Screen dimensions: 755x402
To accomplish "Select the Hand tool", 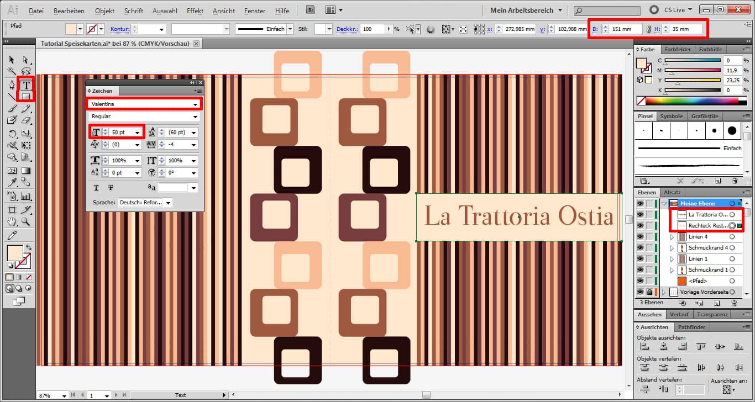I will pos(12,222).
